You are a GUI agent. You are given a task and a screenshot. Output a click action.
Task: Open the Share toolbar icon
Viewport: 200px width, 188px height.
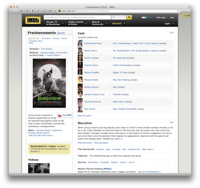(49, 11)
